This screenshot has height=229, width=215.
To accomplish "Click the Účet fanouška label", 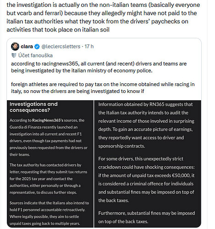I will click(35, 55).
